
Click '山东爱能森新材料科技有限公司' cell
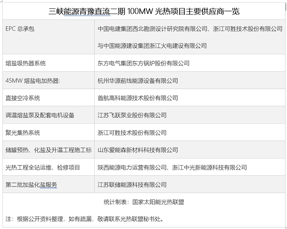190,150
